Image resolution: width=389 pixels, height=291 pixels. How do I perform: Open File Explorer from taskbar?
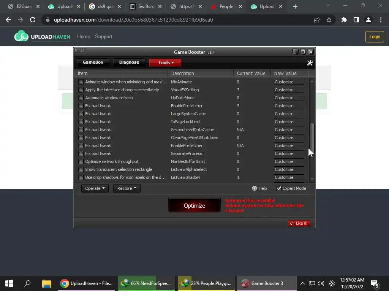46,283
